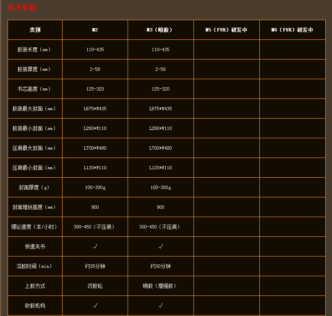
Task: Select 300-450（不压痕）in M3 column
Action: click(160, 227)
